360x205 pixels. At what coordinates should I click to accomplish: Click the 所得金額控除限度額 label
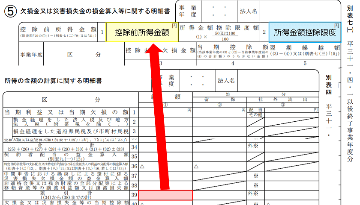[x=219, y=28]
